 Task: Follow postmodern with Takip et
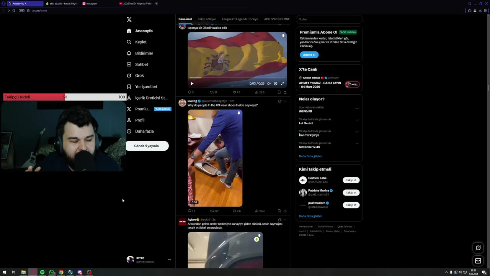click(351, 205)
